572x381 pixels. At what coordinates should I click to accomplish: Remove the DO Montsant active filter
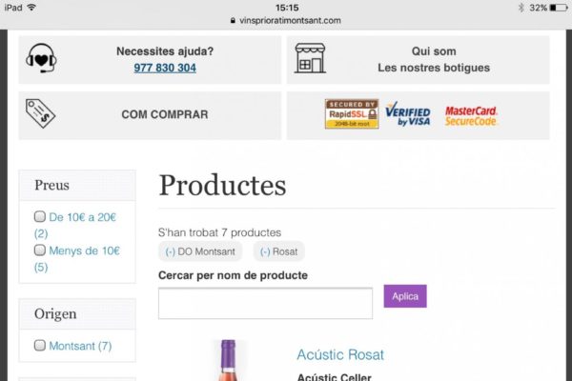click(x=201, y=251)
